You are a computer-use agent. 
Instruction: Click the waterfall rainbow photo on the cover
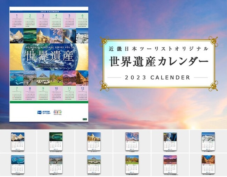[70, 36]
